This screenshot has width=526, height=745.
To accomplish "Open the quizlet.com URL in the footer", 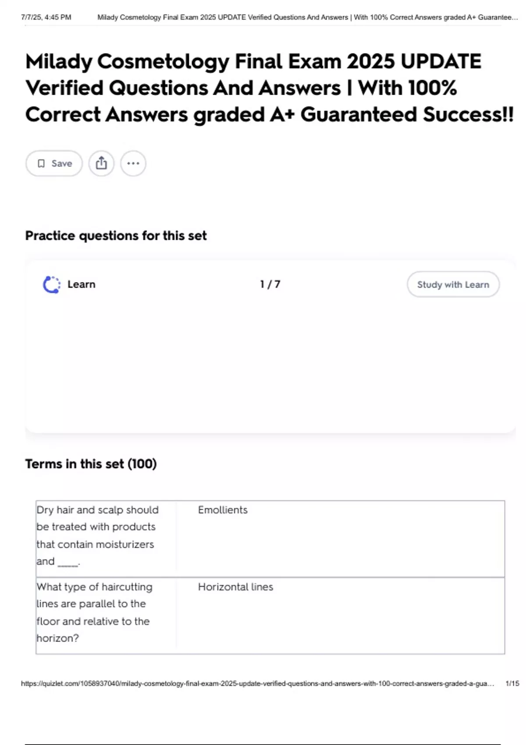I will (257, 684).
